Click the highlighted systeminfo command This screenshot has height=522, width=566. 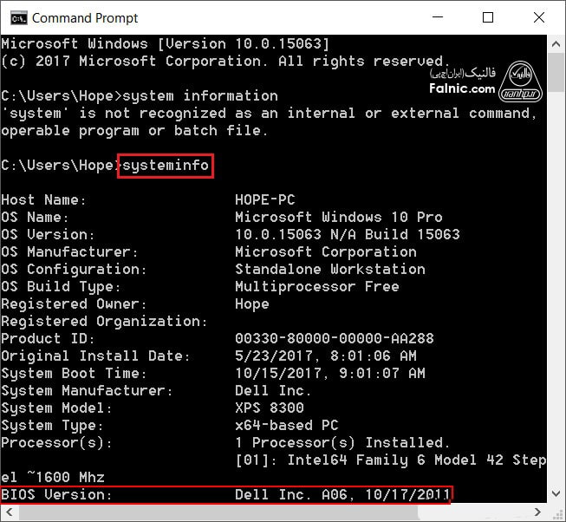click(x=166, y=165)
